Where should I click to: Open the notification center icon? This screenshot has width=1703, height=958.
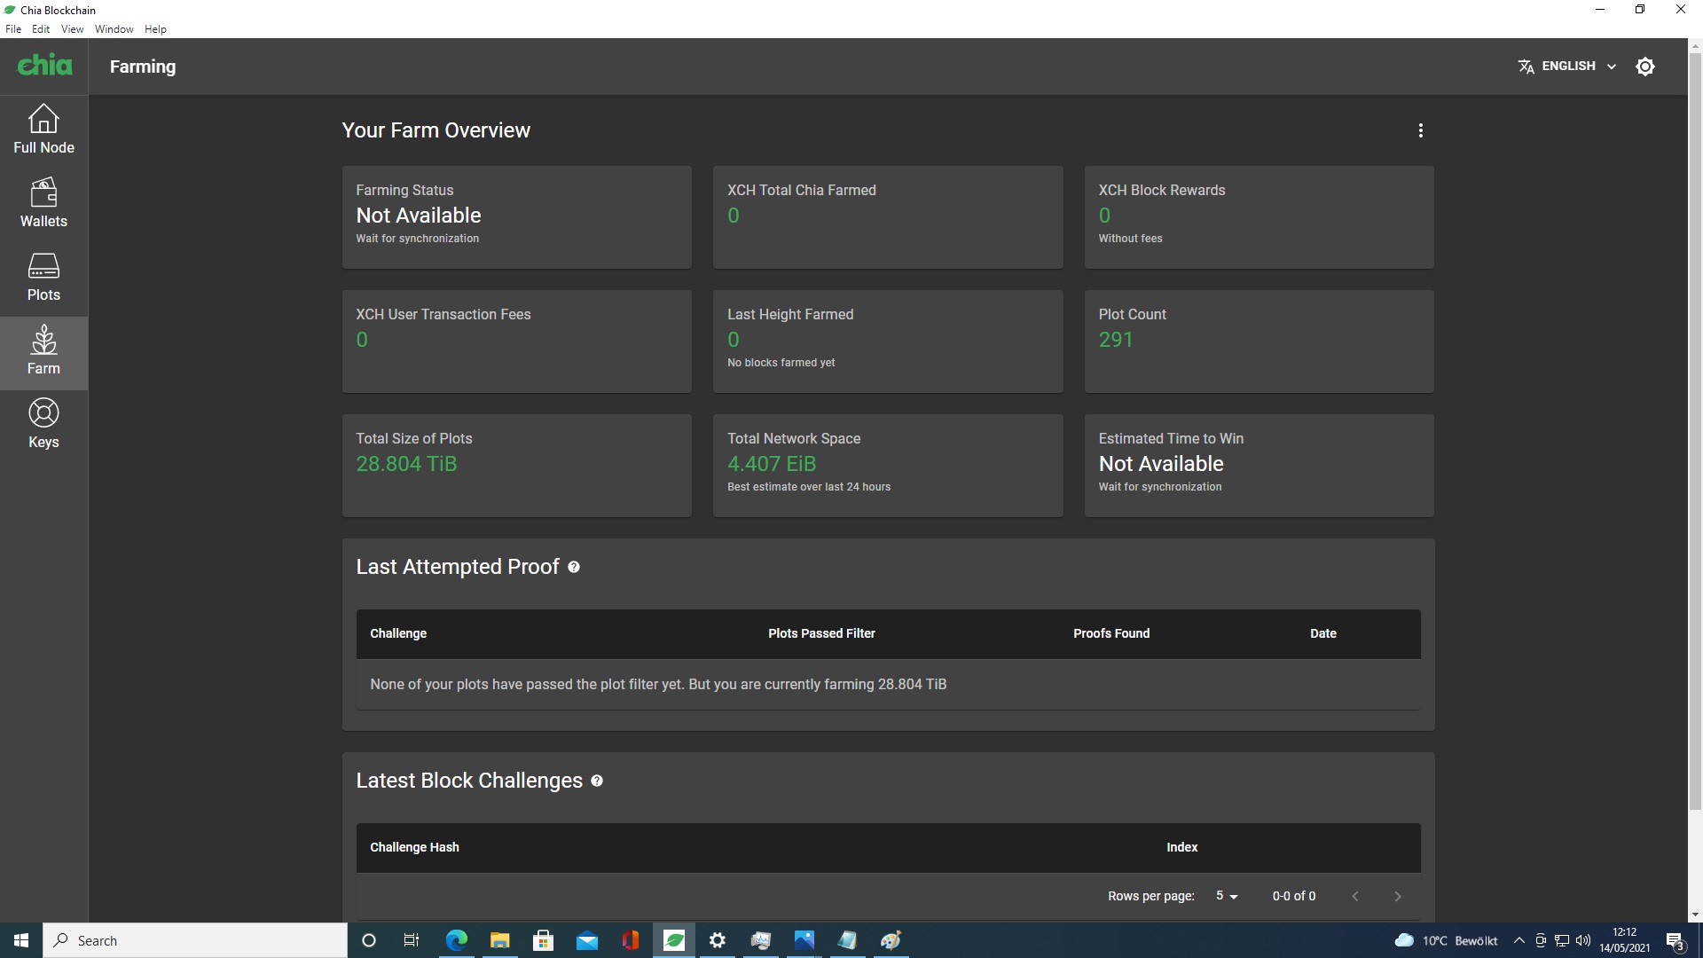[1675, 940]
